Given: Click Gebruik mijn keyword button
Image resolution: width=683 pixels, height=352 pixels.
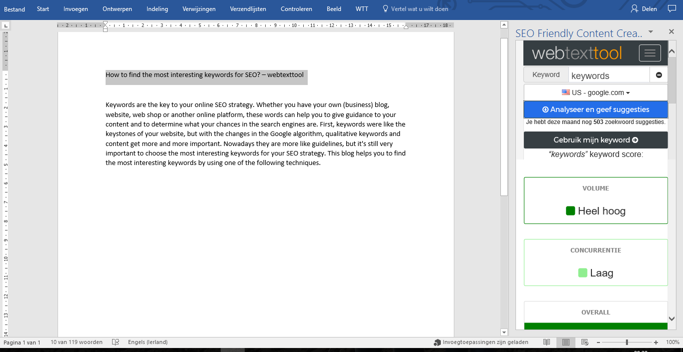Looking at the screenshot, I should click(595, 140).
